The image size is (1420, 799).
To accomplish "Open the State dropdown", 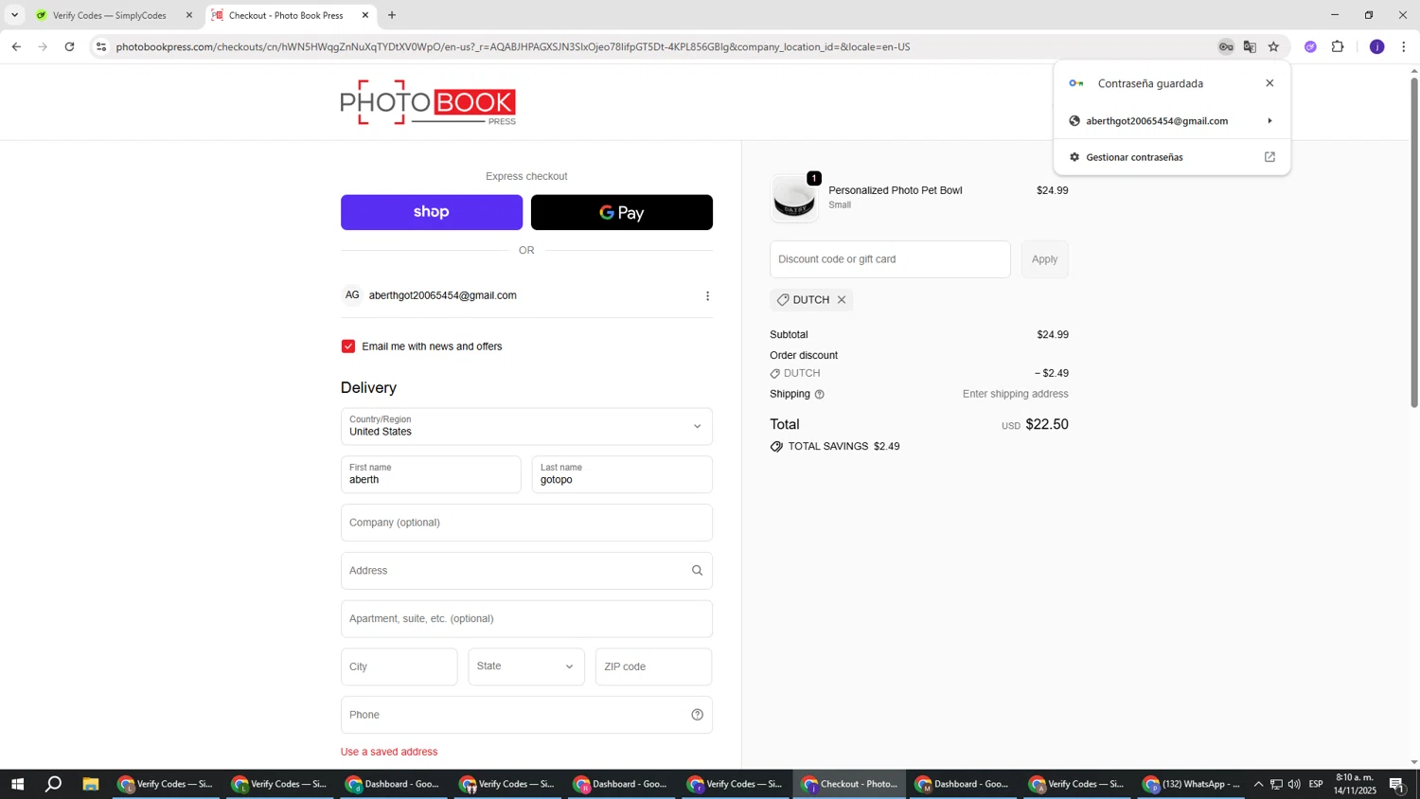I will pos(526,667).
